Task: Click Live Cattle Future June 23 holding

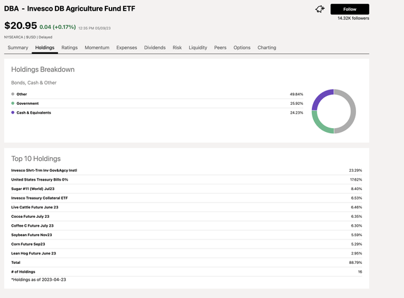Action: click(35, 207)
